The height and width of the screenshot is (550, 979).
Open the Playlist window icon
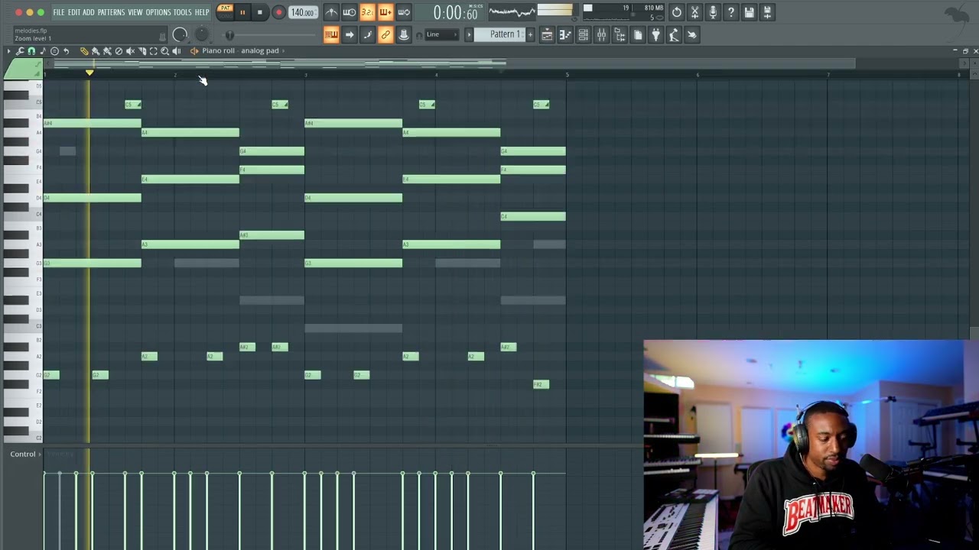click(x=547, y=34)
